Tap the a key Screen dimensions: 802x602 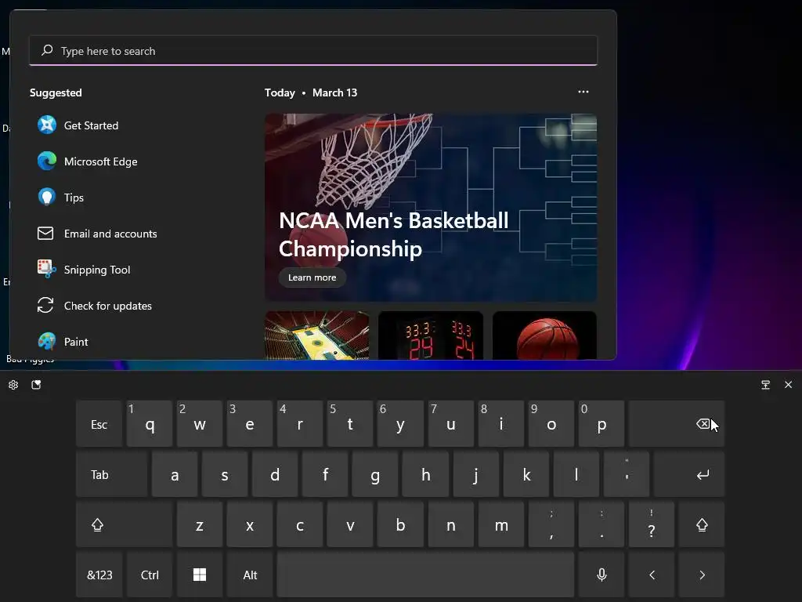[x=175, y=474]
